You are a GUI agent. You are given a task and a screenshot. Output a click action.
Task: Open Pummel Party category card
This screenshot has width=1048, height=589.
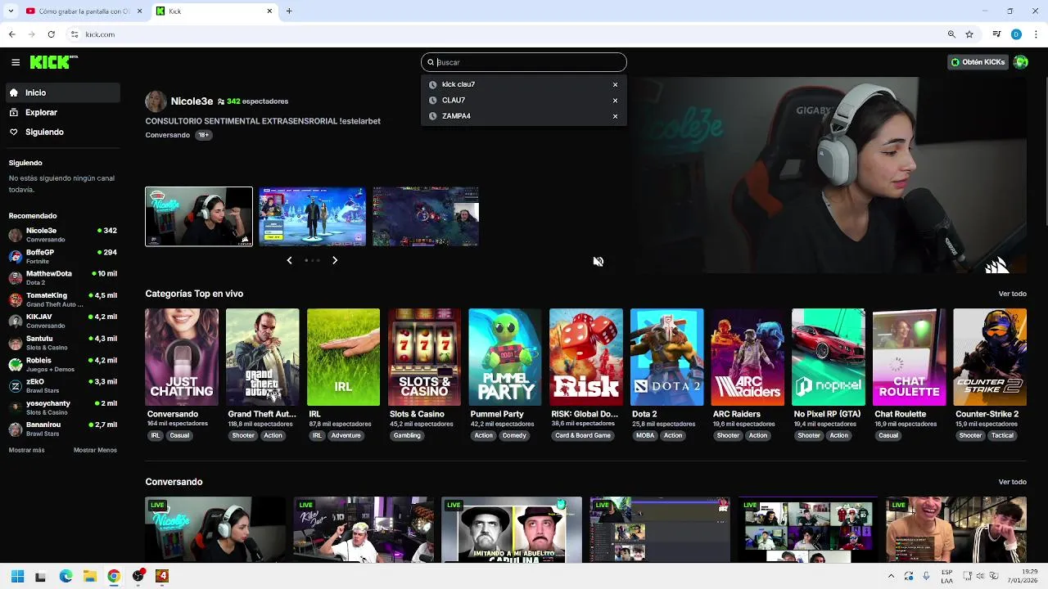pyautogui.click(x=505, y=357)
